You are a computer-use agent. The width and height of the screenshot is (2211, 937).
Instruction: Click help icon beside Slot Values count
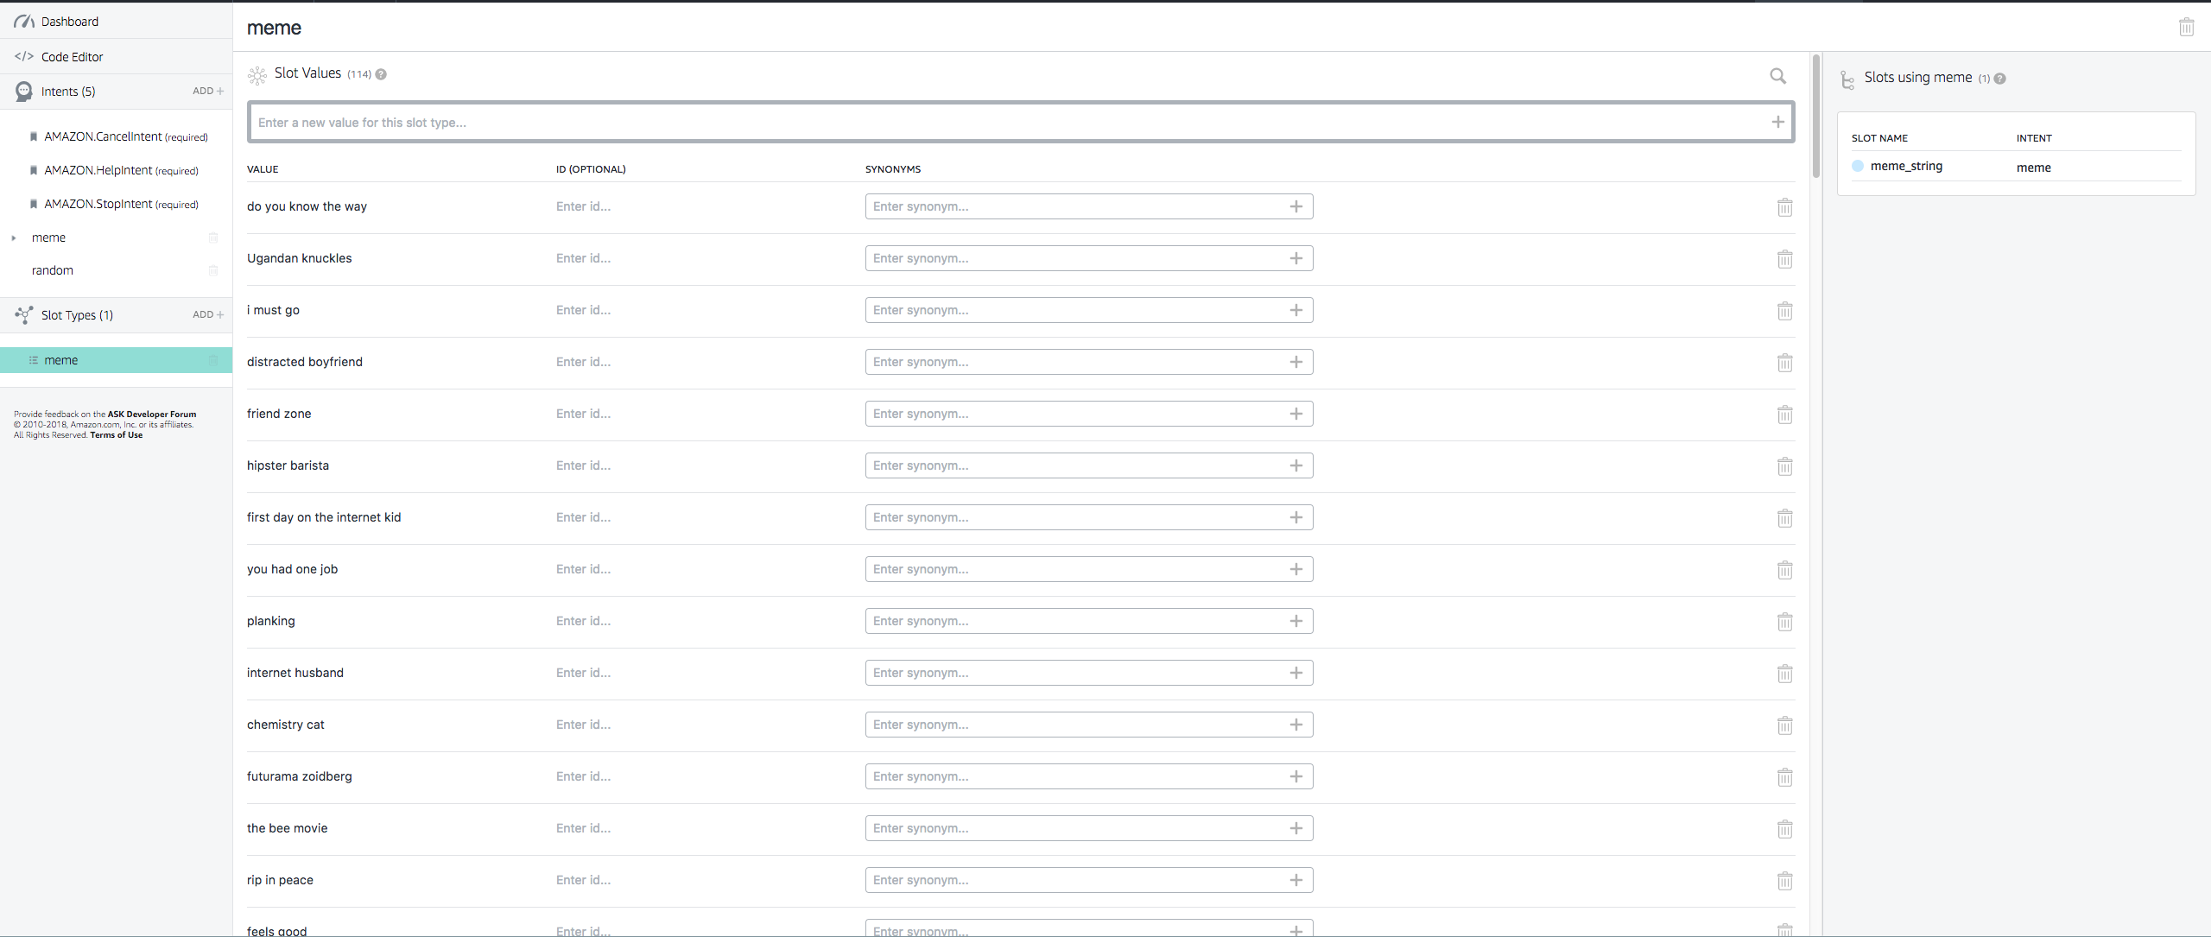click(381, 74)
